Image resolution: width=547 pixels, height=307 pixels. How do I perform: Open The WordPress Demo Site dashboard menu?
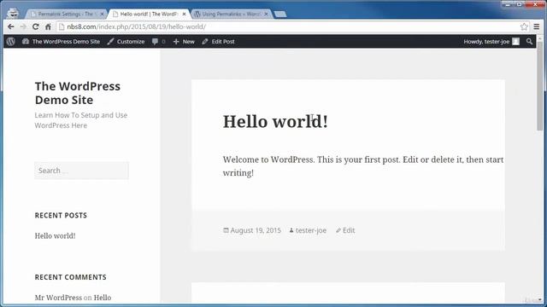pos(61,42)
